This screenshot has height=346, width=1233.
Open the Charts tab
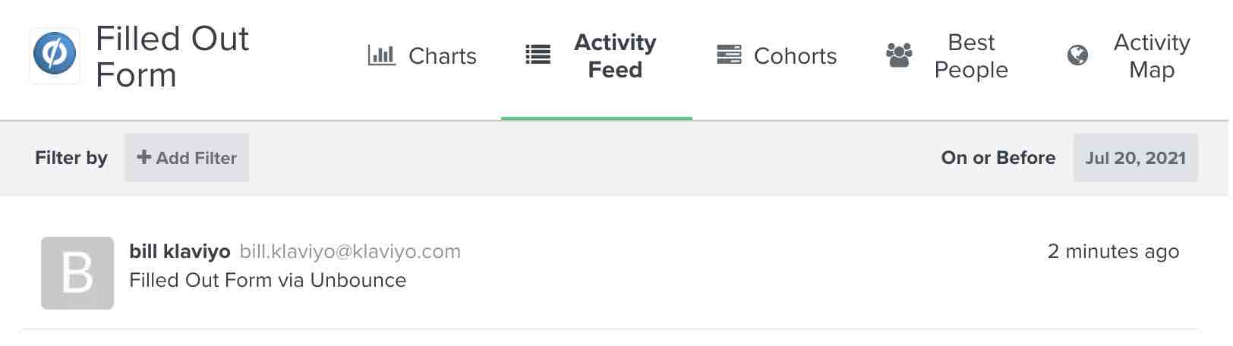pyautogui.click(x=442, y=56)
